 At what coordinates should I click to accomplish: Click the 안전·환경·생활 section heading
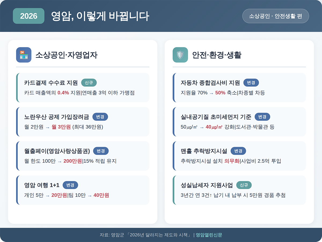point(217,55)
